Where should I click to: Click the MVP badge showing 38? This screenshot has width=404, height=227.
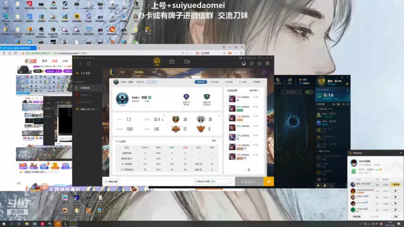[176, 119]
